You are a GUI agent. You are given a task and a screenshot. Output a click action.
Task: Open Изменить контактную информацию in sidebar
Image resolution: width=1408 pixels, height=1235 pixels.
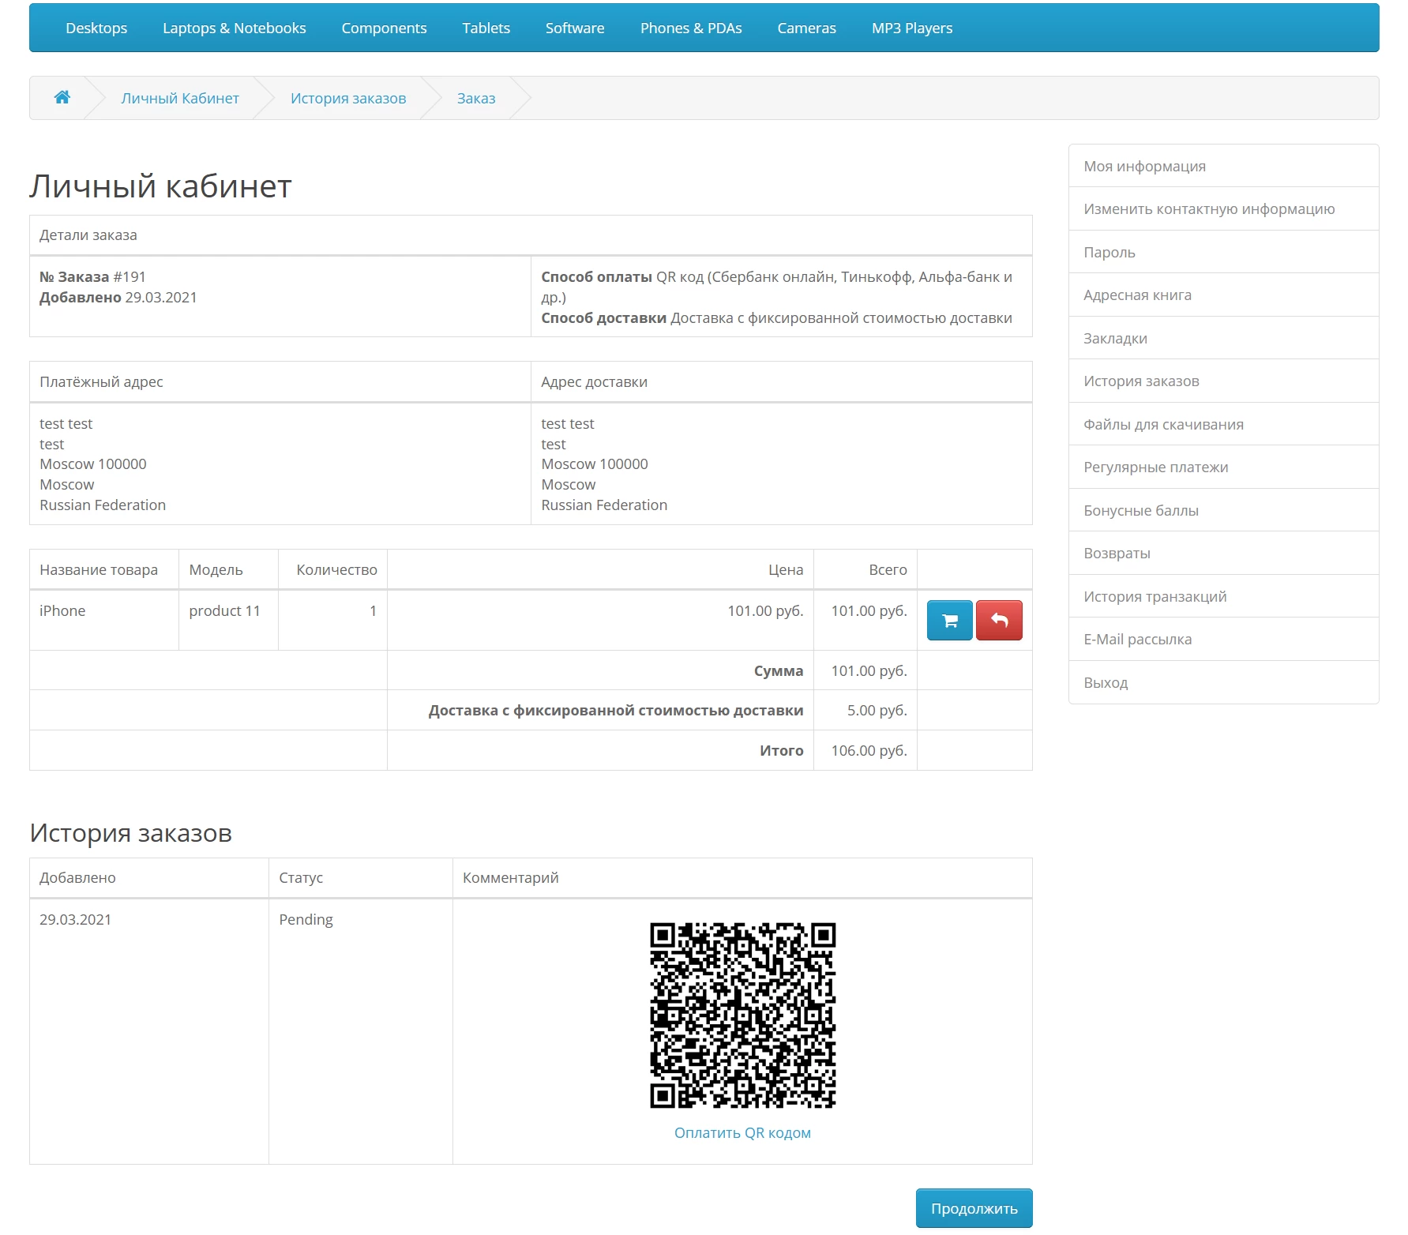pyautogui.click(x=1223, y=209)
